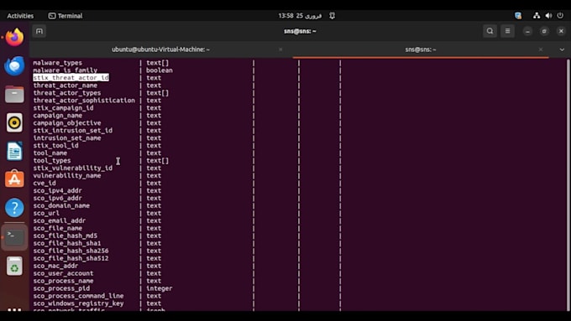Viewport: 571px width, 321px height.
Task: Click the campaign_name text
Action: 58,116
